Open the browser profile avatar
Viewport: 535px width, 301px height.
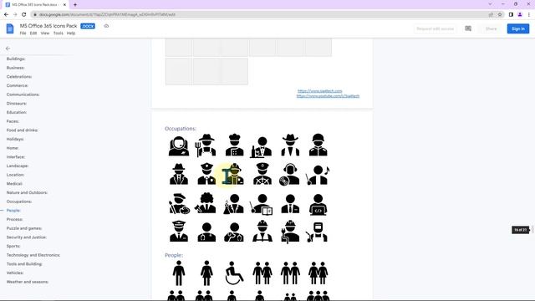(x=520, y=14)
